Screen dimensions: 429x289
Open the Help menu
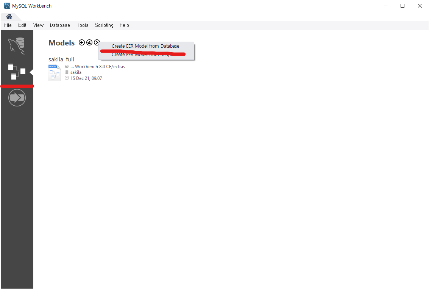pos(124,25)
